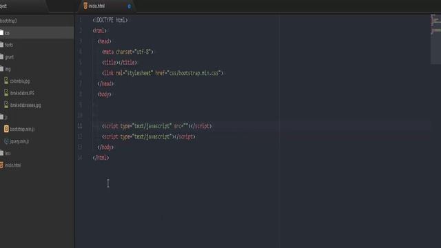Click the image icon of colombia.jpg
This screenshot has height=248, width=441.
[6, 81]
